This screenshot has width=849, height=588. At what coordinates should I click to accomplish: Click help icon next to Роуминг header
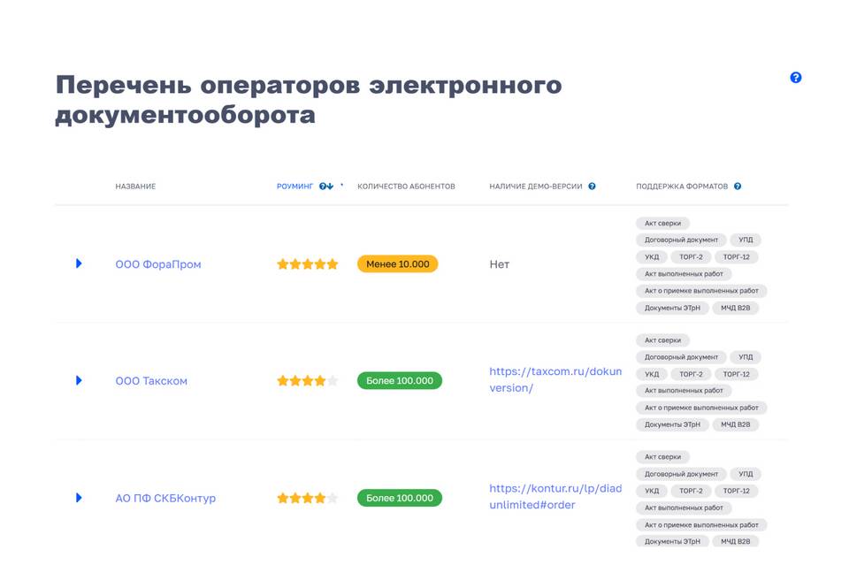(323, 187)
